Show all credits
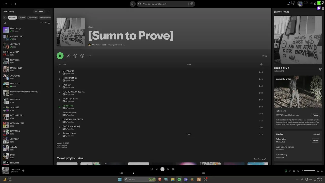The width and height of the screenshot is (325, 183). (x=317, y=134)
